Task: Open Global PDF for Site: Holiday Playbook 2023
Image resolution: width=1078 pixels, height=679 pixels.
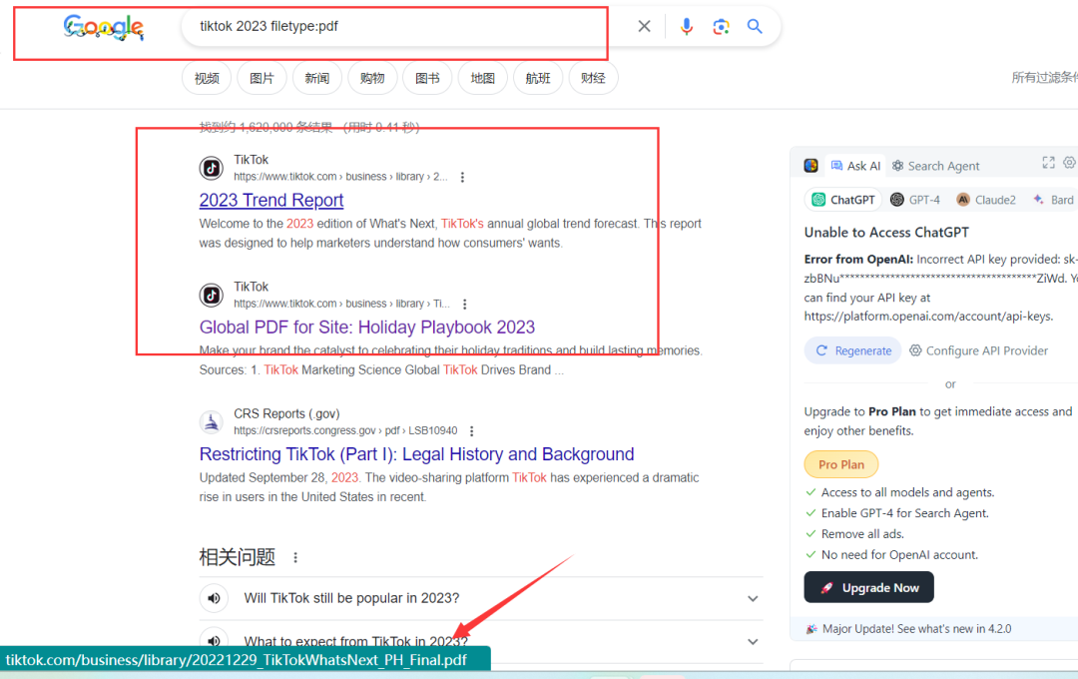Action: (x=367, y=328)
